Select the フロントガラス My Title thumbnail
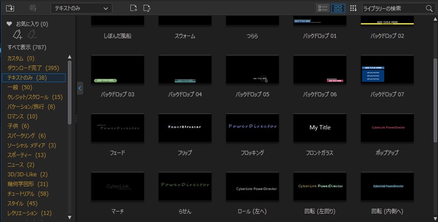The height and width of the screenshot is (222, 438). point(320,128)
